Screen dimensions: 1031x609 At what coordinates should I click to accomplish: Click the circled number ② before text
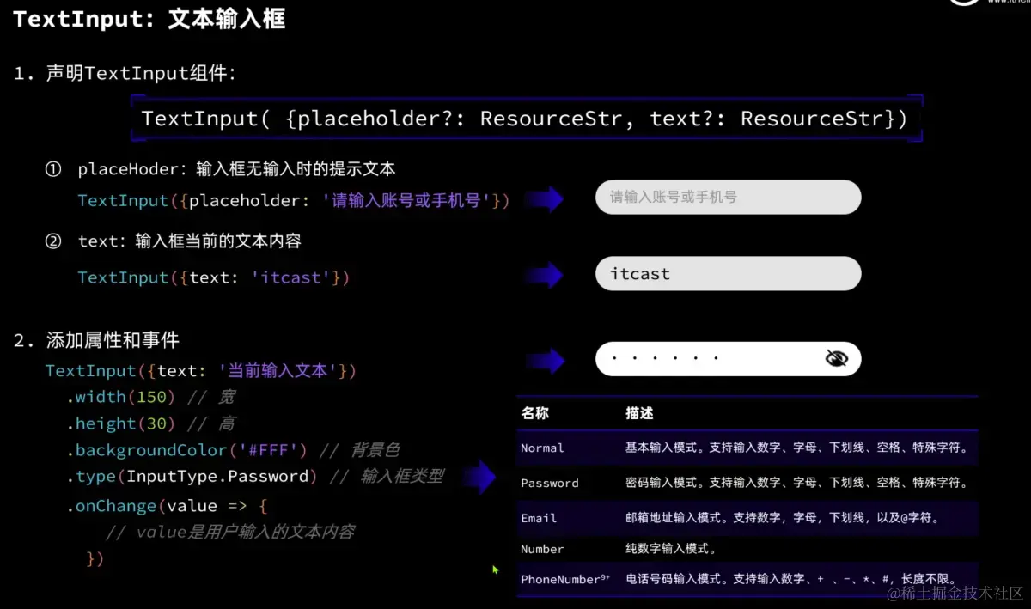(53, 241)
